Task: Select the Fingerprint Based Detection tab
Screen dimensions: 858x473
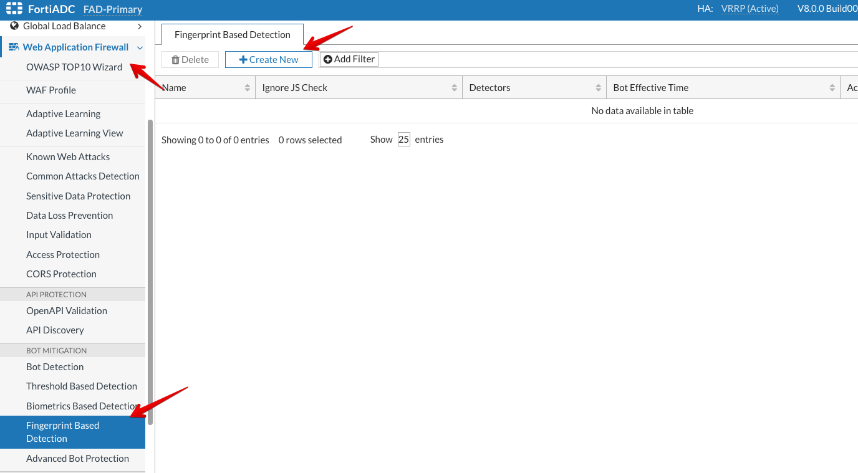Action: 232,35
